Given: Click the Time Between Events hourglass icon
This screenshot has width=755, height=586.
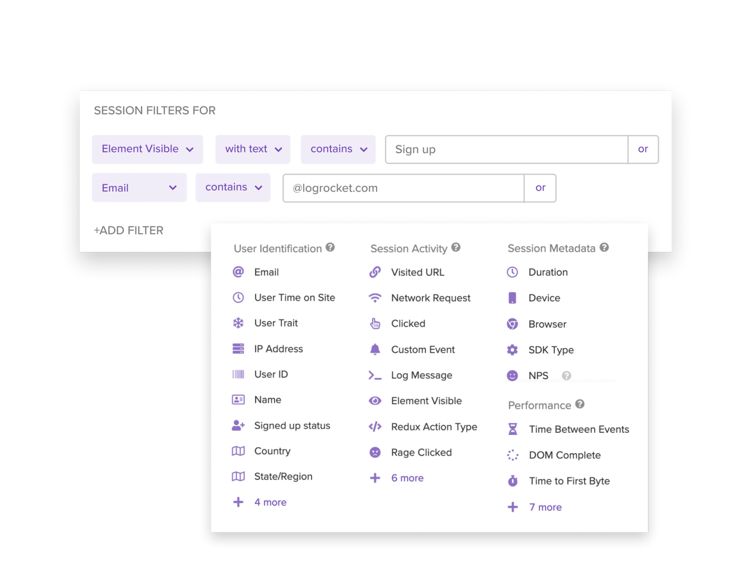Looking at the screenshot, I should 512,429.
